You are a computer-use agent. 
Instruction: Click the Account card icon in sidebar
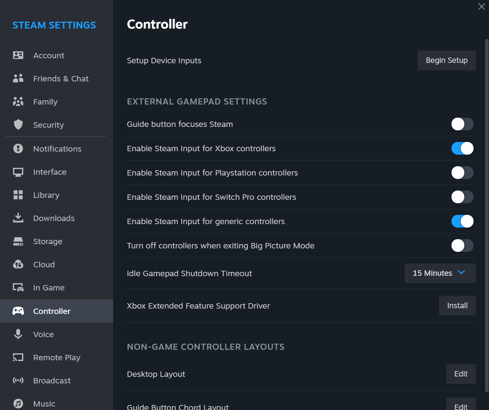click(x=18, y=55)
